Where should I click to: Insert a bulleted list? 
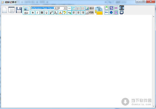coord(83,8)
